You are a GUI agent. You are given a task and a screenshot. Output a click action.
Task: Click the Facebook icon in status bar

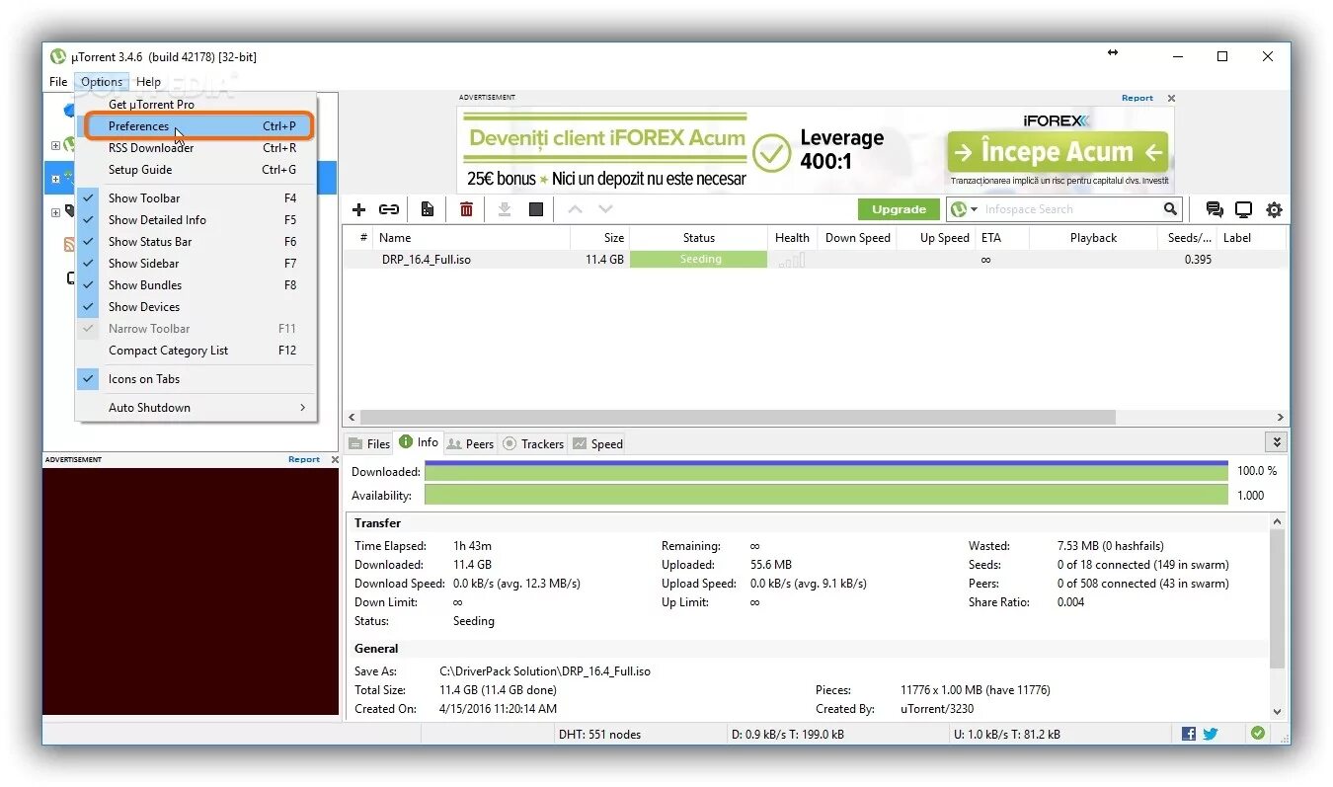(x=1189, y=734)
